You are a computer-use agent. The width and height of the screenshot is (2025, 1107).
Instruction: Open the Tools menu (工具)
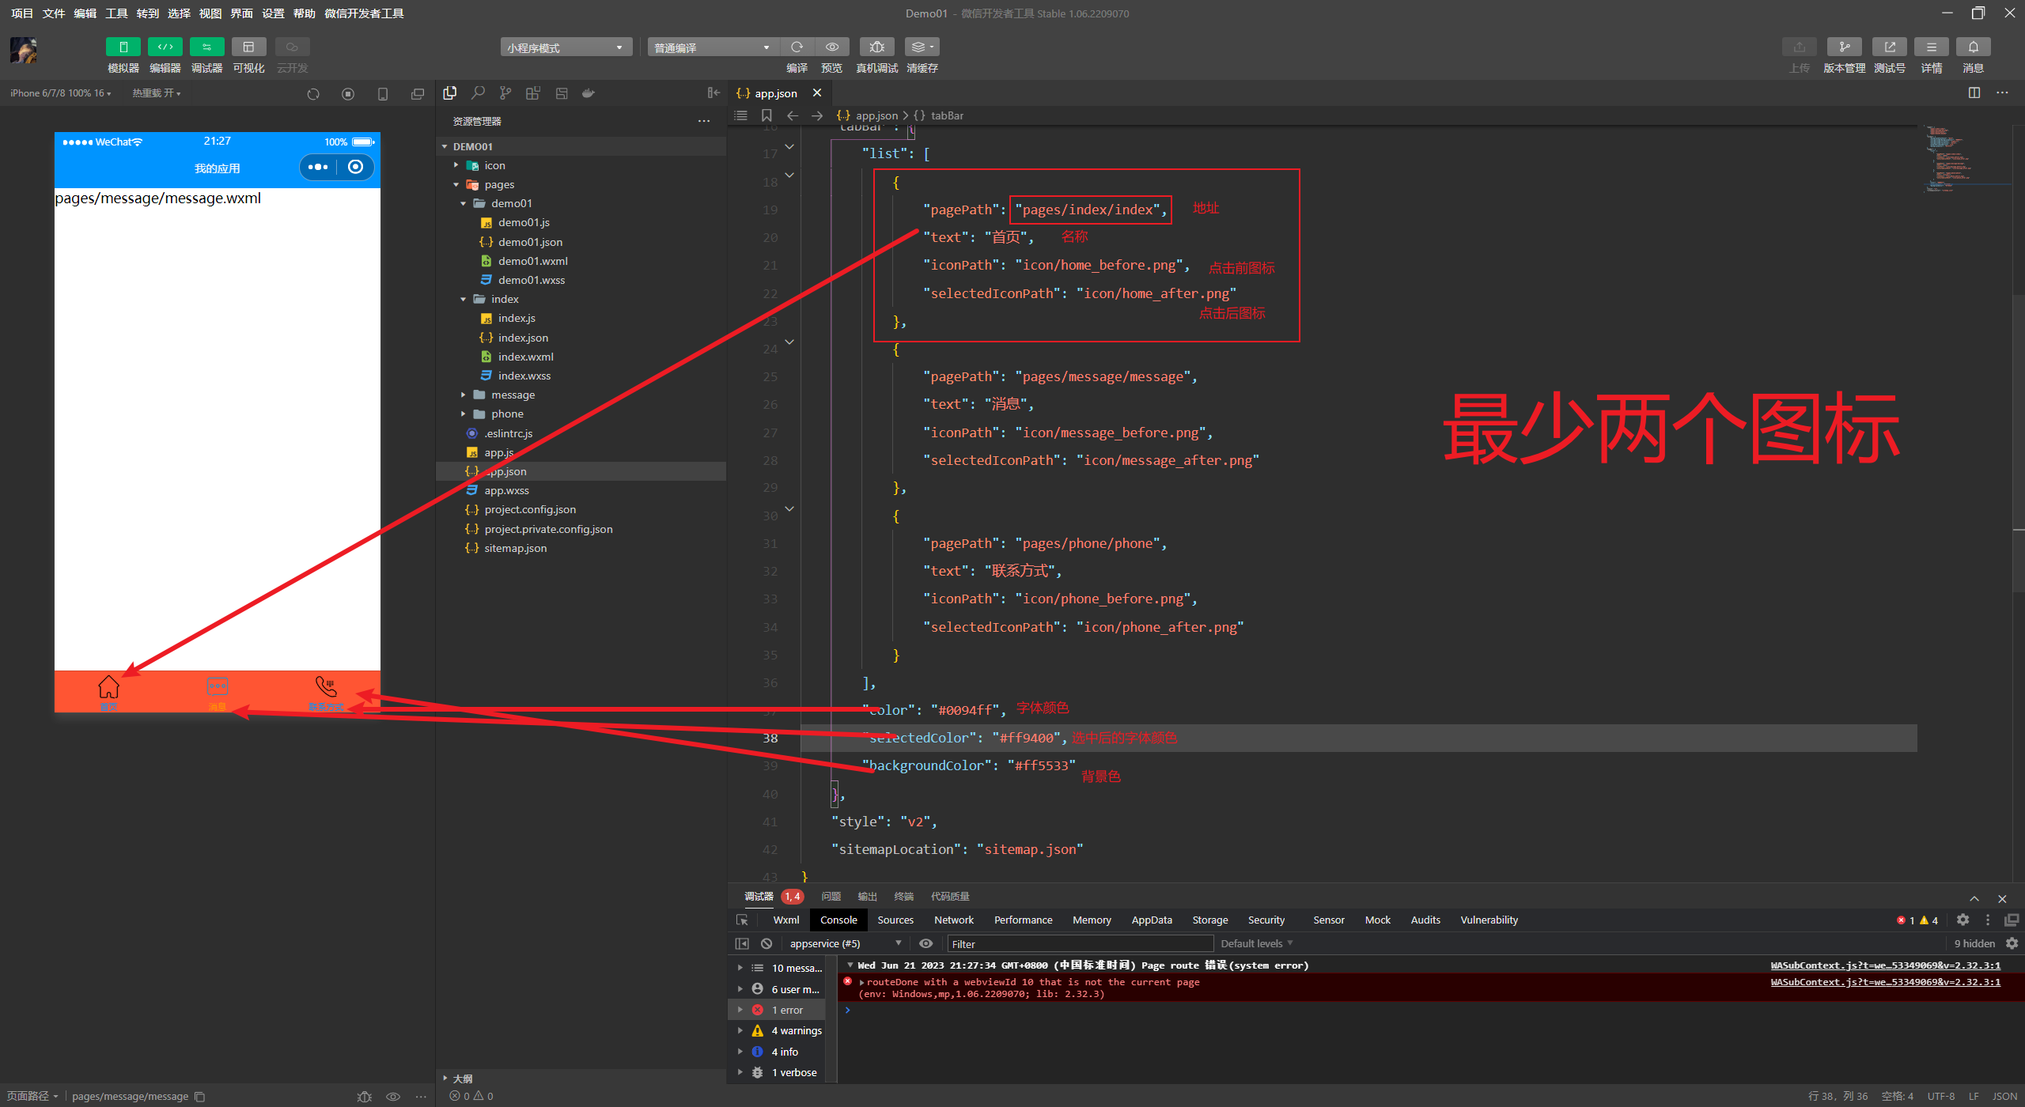point(116,13)
